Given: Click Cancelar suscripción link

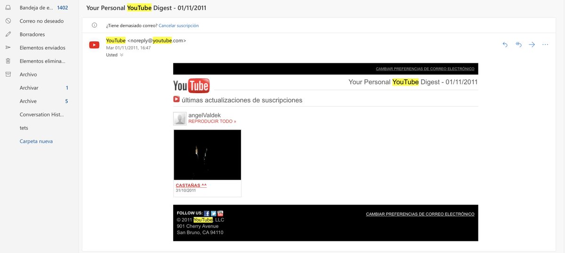Looking at the screenshot, I should (x=178, y=25).
